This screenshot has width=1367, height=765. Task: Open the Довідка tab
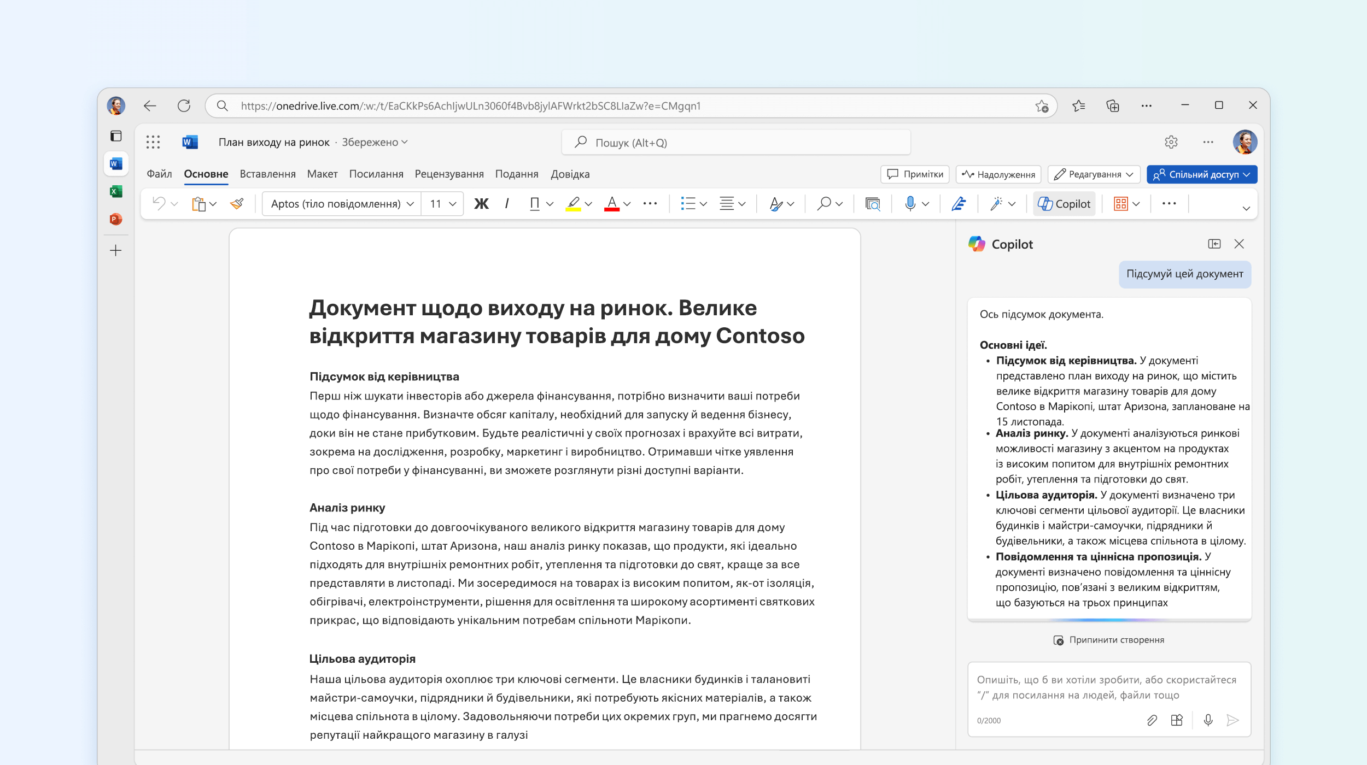[x=570, y=174]
